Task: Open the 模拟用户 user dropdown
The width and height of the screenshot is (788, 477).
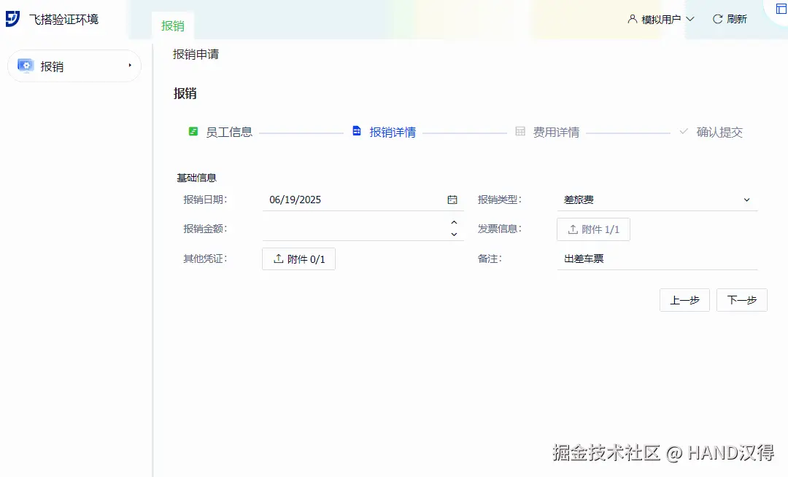Action: tap(661, 19)
